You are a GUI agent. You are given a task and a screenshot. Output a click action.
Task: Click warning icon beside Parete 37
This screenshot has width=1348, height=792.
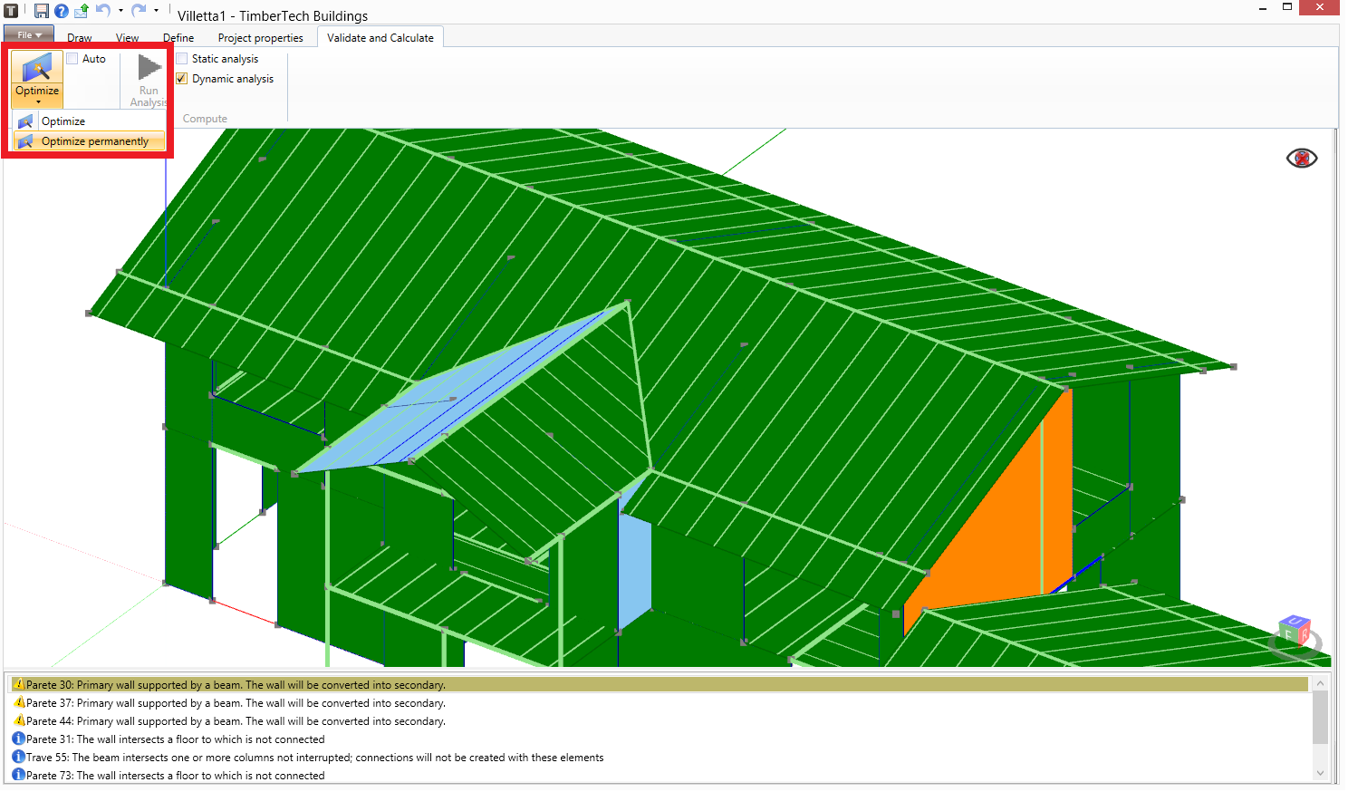19,702
